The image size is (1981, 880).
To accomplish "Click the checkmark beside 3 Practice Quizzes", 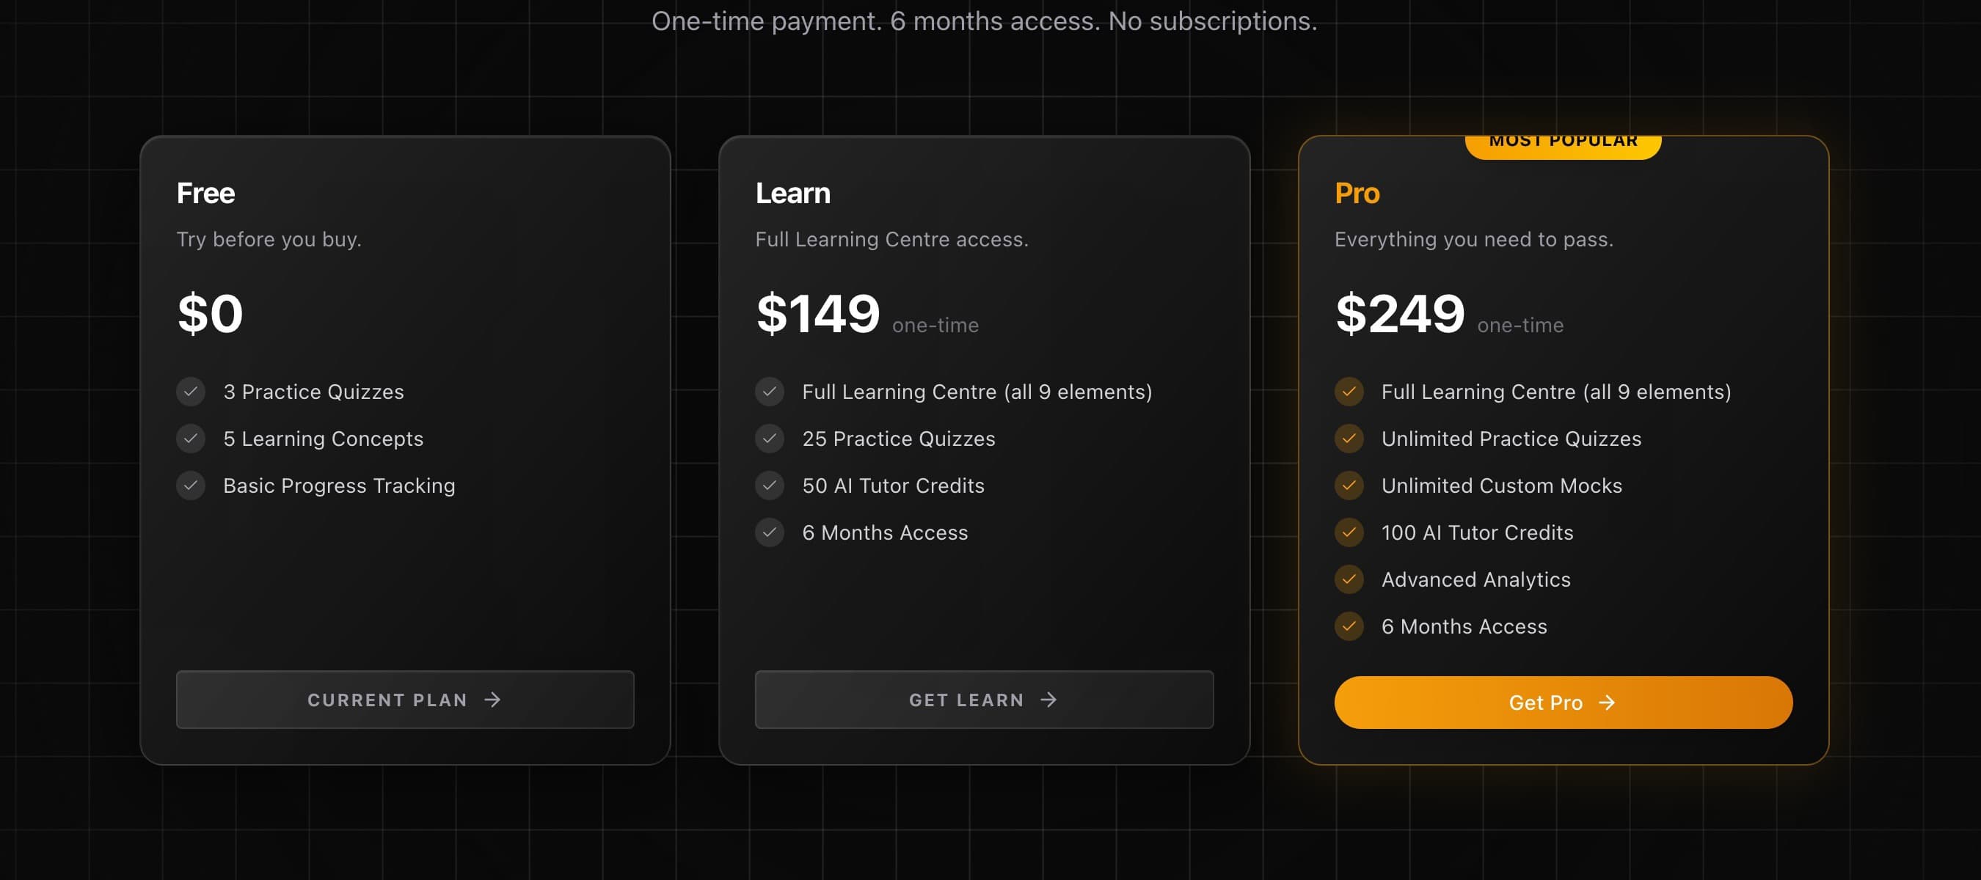I will pos(191,392).
